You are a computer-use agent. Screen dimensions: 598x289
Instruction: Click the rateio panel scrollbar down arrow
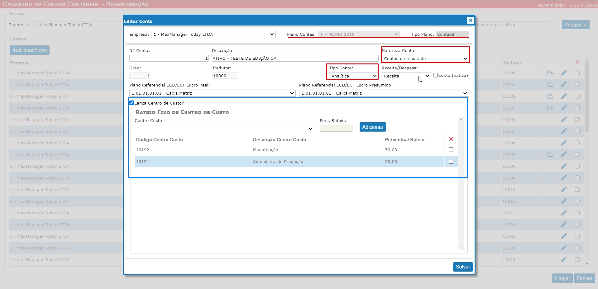tap(461, 247)
